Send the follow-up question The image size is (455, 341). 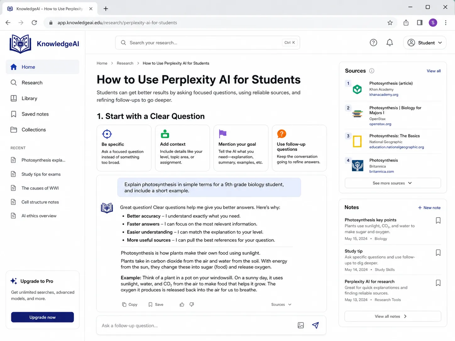(315, 325)
